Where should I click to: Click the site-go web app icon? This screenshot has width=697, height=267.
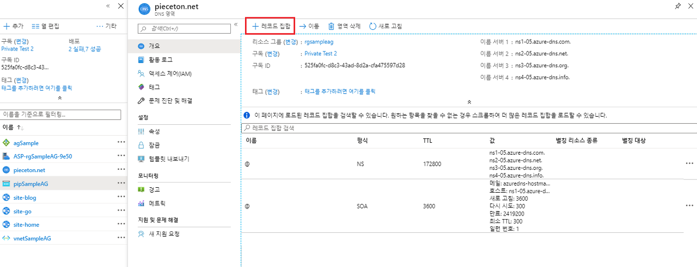point(7,211)
